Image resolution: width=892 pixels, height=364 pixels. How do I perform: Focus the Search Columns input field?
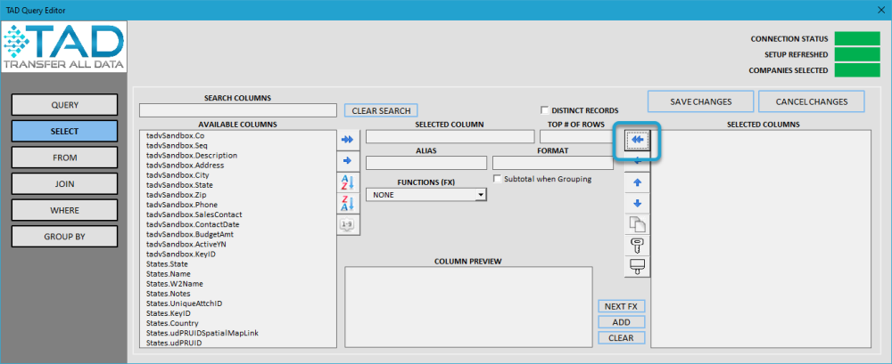(238, 110)
